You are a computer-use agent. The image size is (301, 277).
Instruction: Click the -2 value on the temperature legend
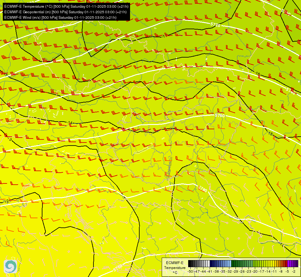[x=294, y=271]
